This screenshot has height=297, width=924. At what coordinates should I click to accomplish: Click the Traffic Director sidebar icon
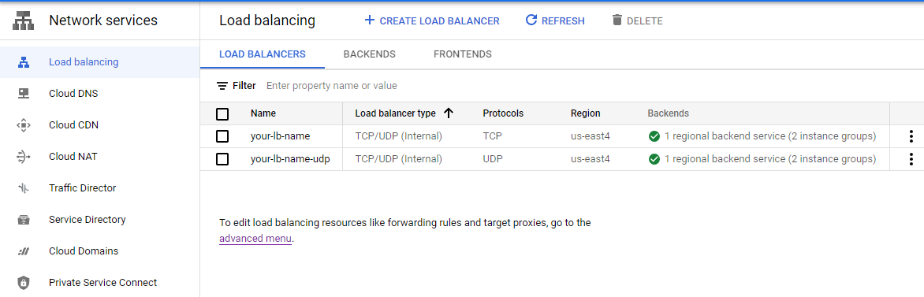[24, 188]
